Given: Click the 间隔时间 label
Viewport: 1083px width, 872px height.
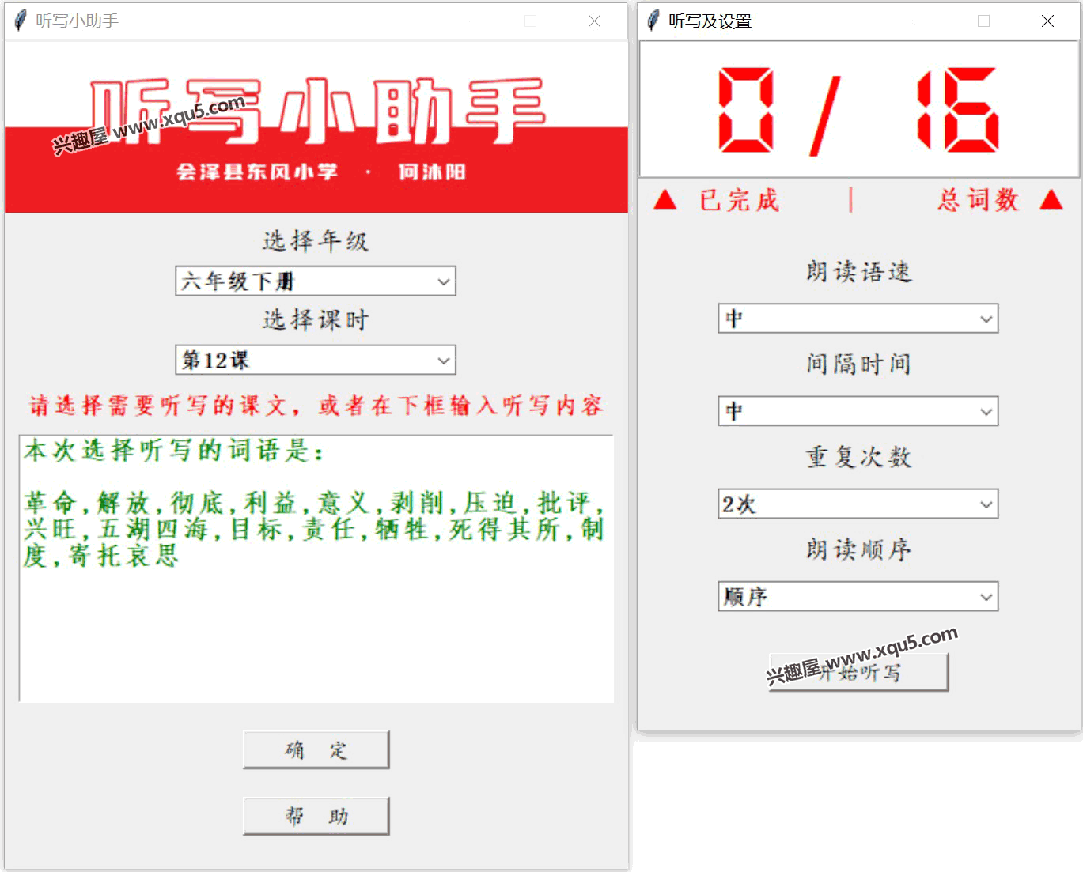Looking at the screenshot, I should [858, 364].
